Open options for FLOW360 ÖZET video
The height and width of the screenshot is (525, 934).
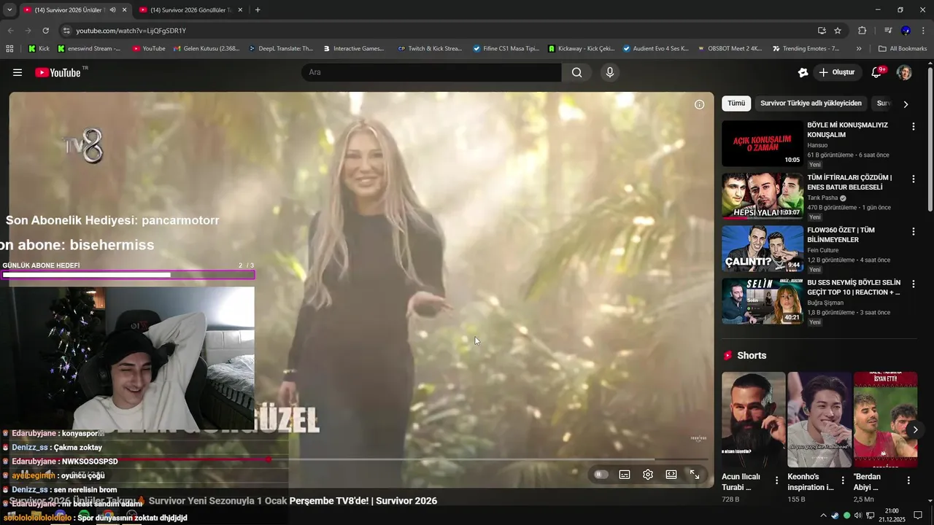(913, 231)
